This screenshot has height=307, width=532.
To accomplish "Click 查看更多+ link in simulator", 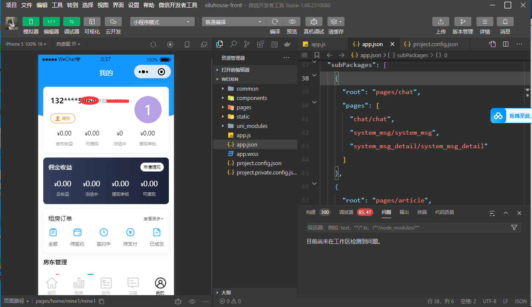I will [153, 218].
